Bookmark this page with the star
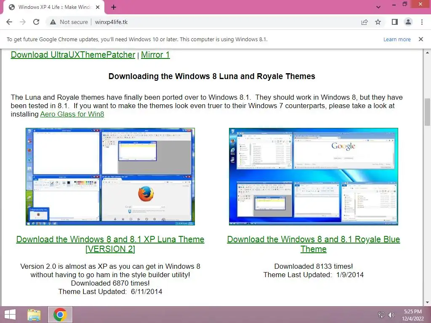431x323 pixels. coord(378,22)
